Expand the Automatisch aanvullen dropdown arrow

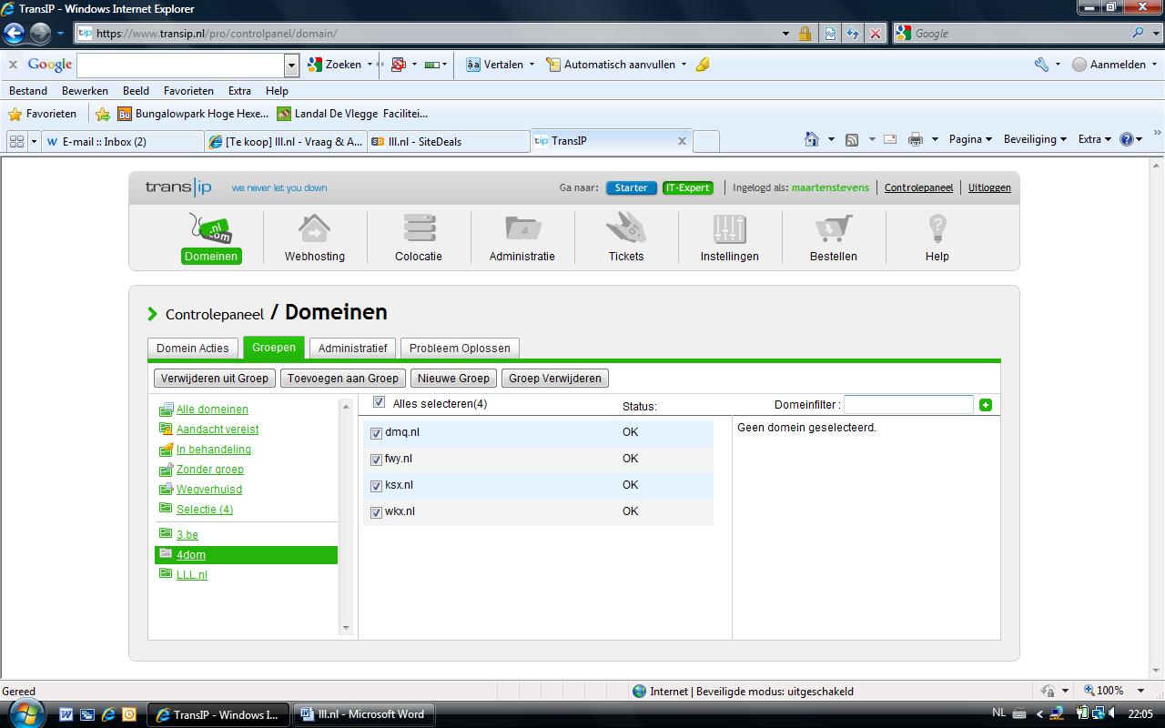pyautogui.click(x=684, y=65)
